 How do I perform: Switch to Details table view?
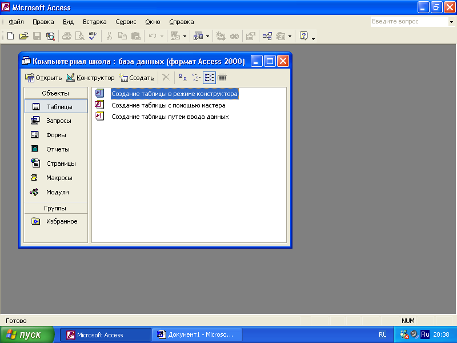coord(222,78)
